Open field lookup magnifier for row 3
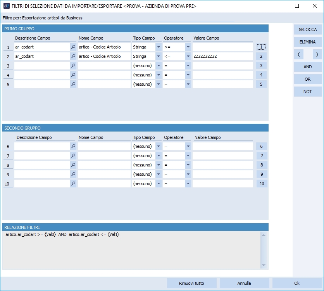This screenshot has height=291, width=324. (73, 66)
